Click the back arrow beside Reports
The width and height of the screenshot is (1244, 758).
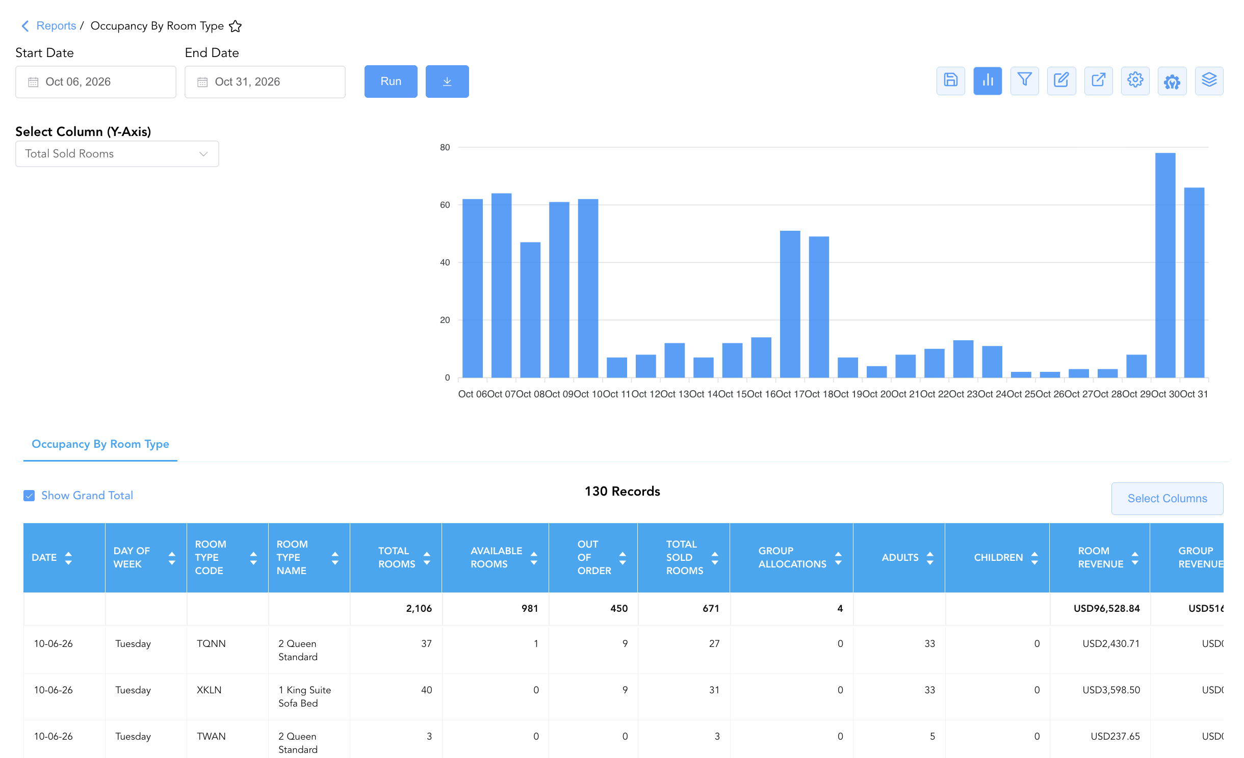pos(25,26)
